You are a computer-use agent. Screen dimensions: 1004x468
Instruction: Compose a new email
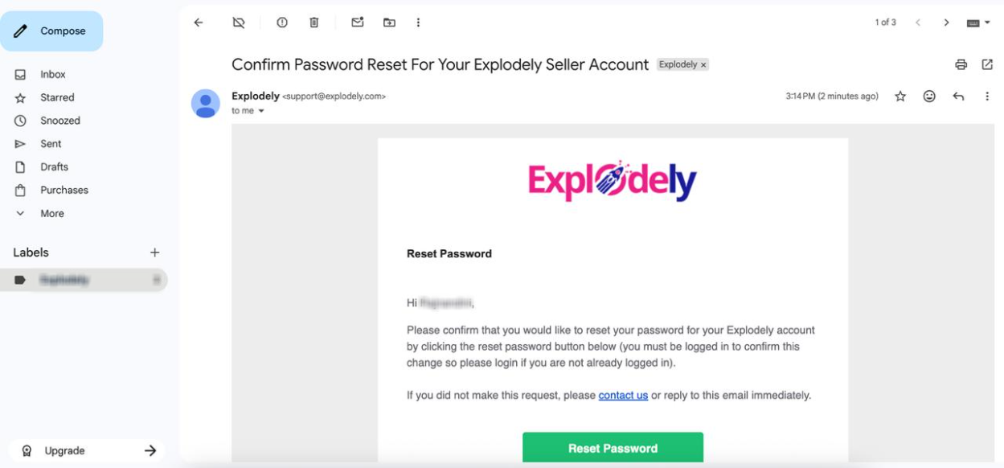(x=51, y=31)
